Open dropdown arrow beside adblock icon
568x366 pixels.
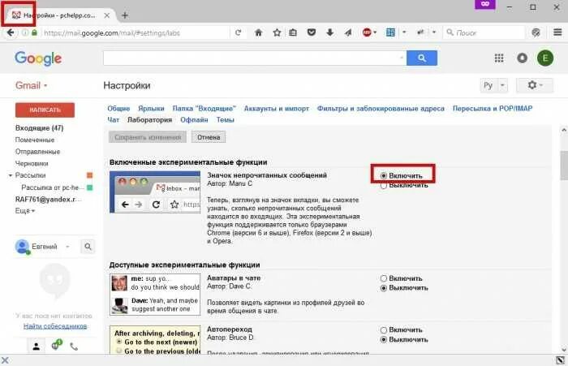coord(375,32)
